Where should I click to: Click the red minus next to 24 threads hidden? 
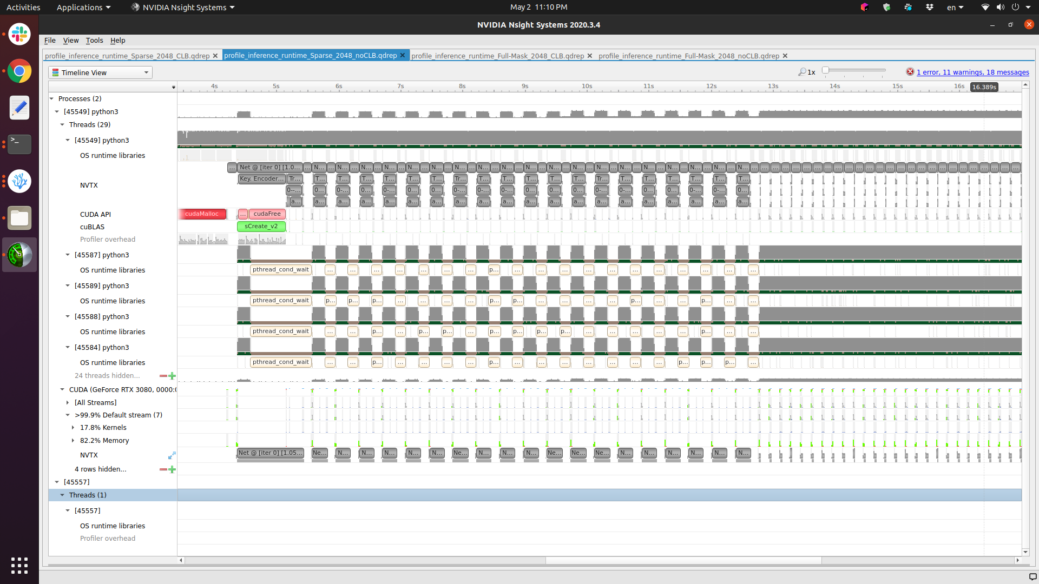pyautogui.click(x=163, y=376)
